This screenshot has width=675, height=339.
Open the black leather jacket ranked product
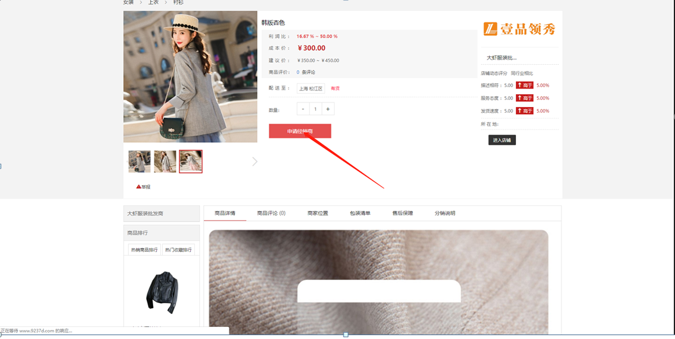(162, 292)
